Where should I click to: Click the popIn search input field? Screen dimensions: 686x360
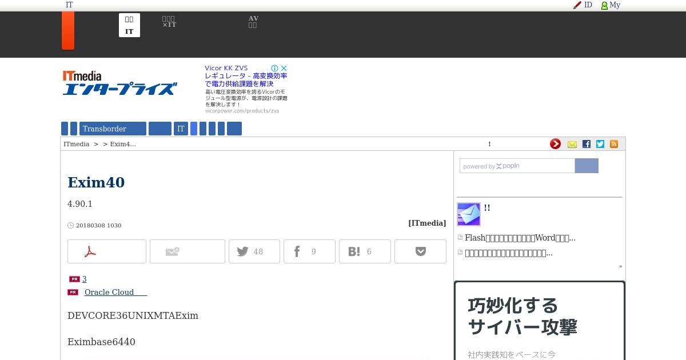tap(517, 166)
